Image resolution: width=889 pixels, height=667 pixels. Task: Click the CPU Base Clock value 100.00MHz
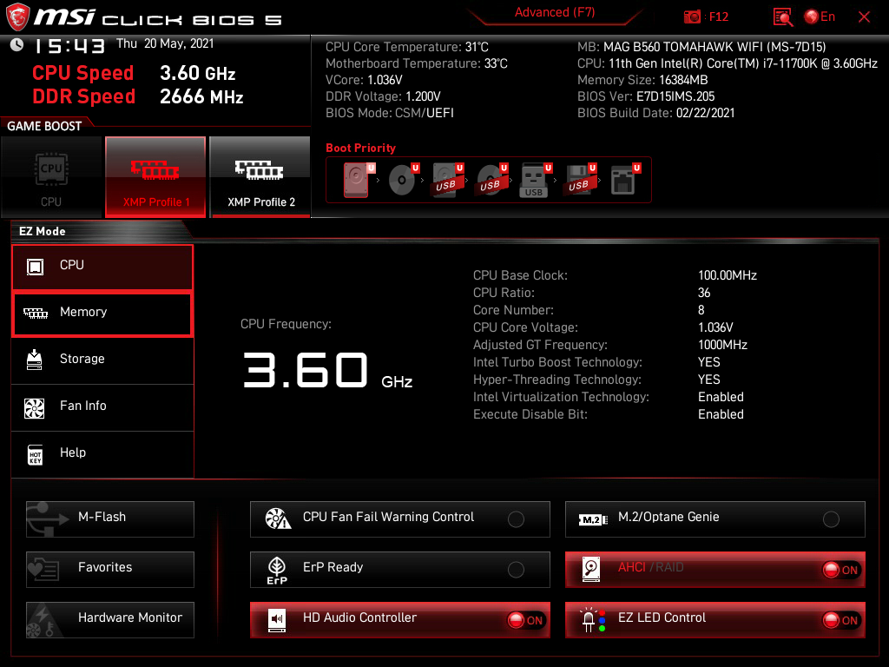point(728,275)
